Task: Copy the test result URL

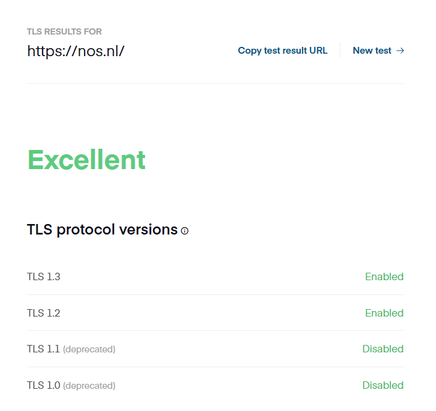Action: (x=282, y=51)
